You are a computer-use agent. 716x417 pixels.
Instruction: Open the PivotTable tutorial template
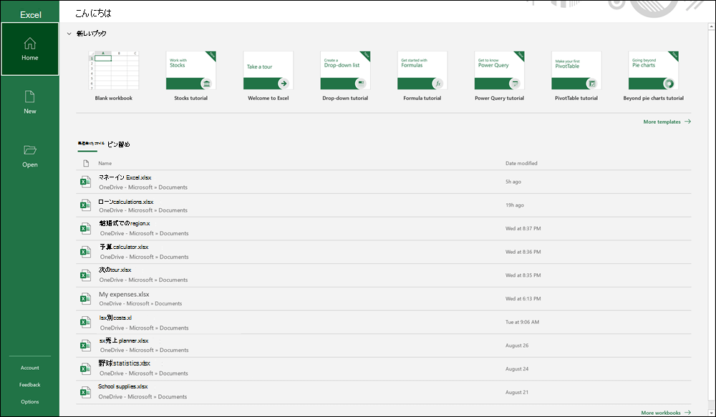point(576,71)
